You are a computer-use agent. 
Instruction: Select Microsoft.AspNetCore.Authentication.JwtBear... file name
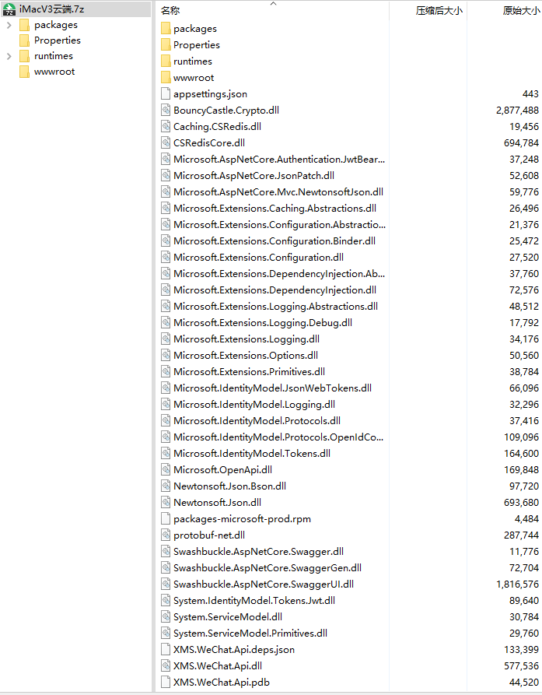(279, 159)
